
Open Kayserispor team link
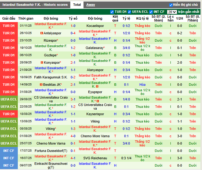point(95,114)
